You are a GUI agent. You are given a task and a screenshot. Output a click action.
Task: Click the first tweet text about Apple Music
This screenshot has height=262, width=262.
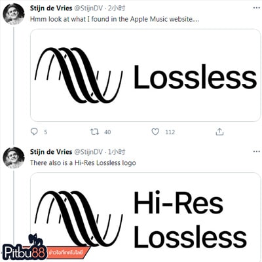[115, 19]
